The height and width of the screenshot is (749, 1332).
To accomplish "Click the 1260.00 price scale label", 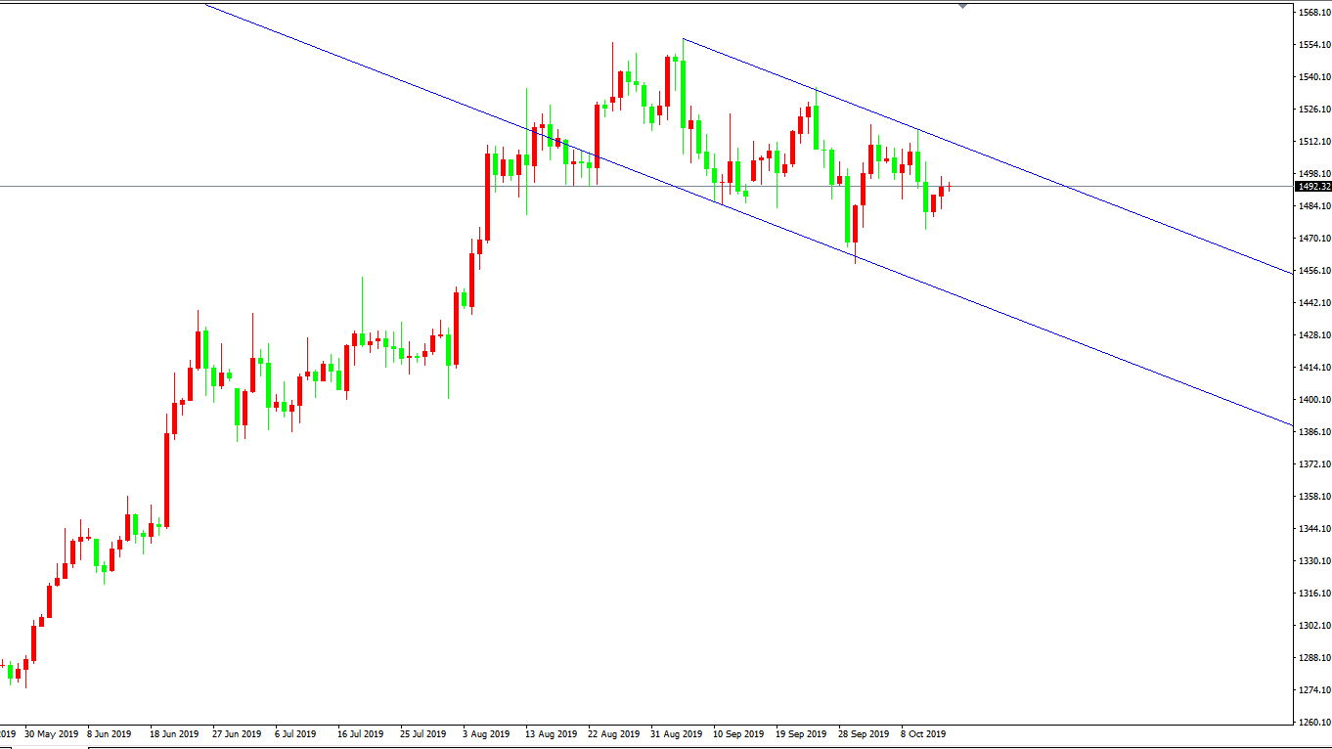I will click(1314, 723).
